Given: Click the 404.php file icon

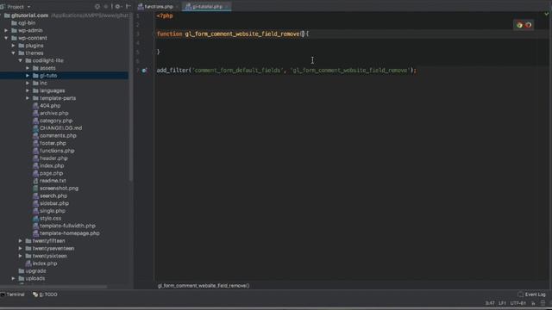Looking at the screenshot, I should point(35,106).
